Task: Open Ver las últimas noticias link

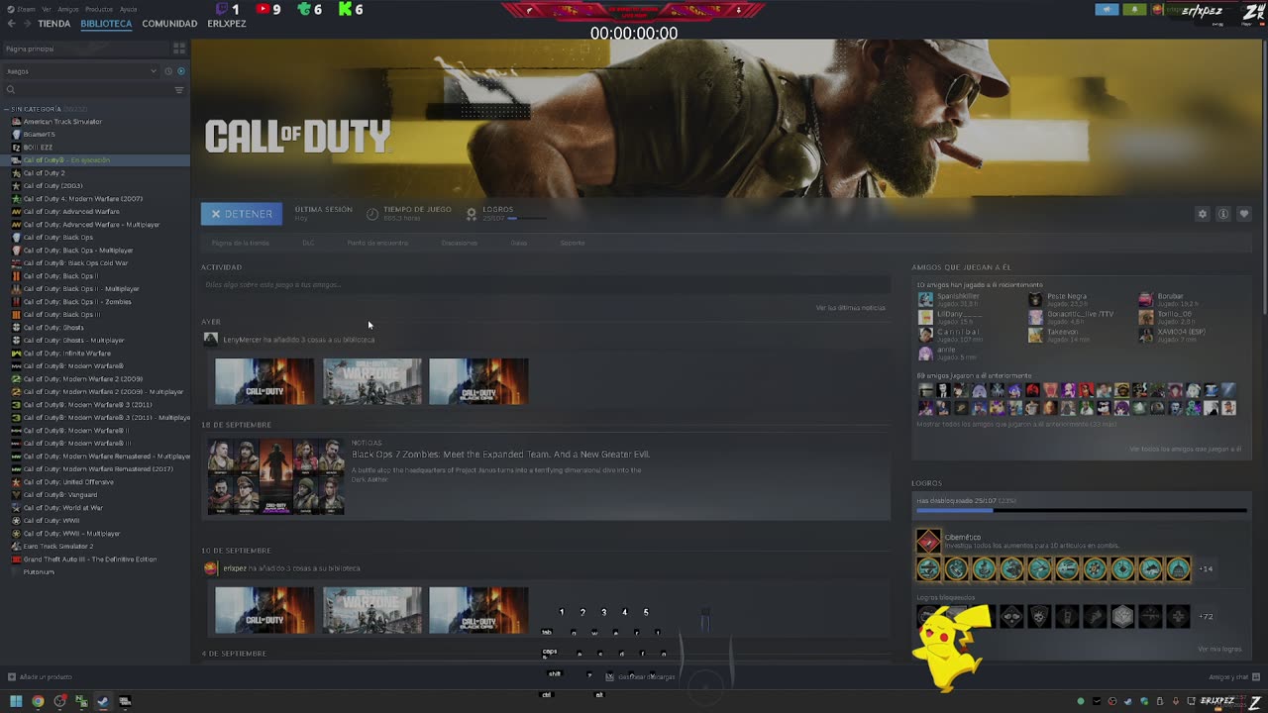Action: coord(850,308)
